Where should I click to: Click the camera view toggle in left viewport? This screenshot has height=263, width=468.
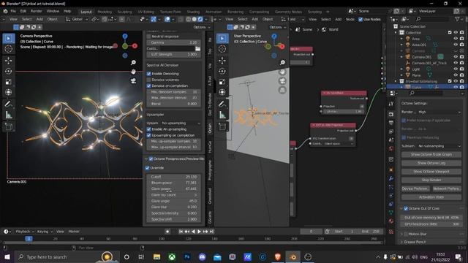(x=133, y=81)
